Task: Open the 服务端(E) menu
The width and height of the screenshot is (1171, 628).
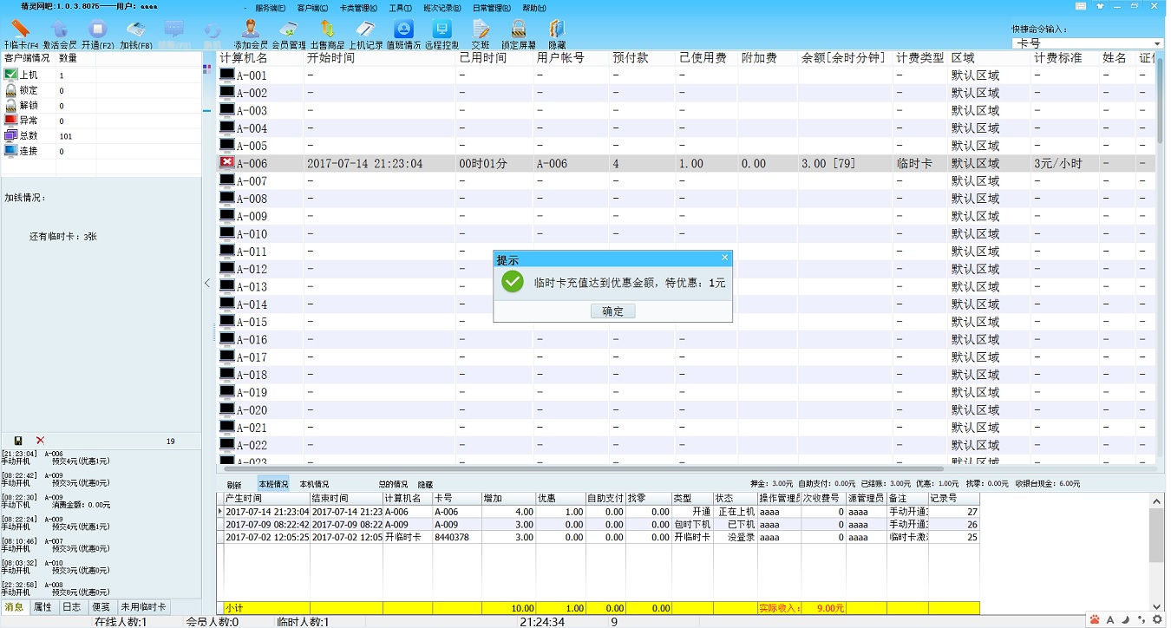Action: coord(271,8)
